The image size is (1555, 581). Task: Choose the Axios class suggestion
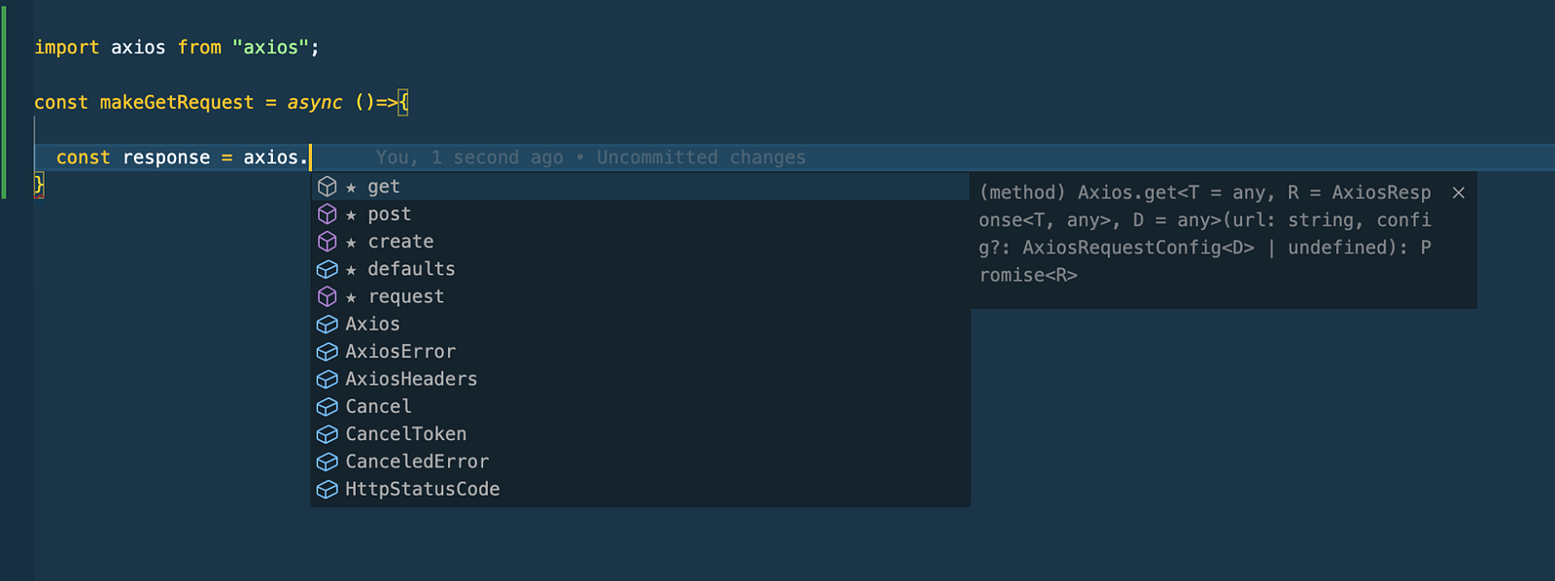[x=639, y=324]
